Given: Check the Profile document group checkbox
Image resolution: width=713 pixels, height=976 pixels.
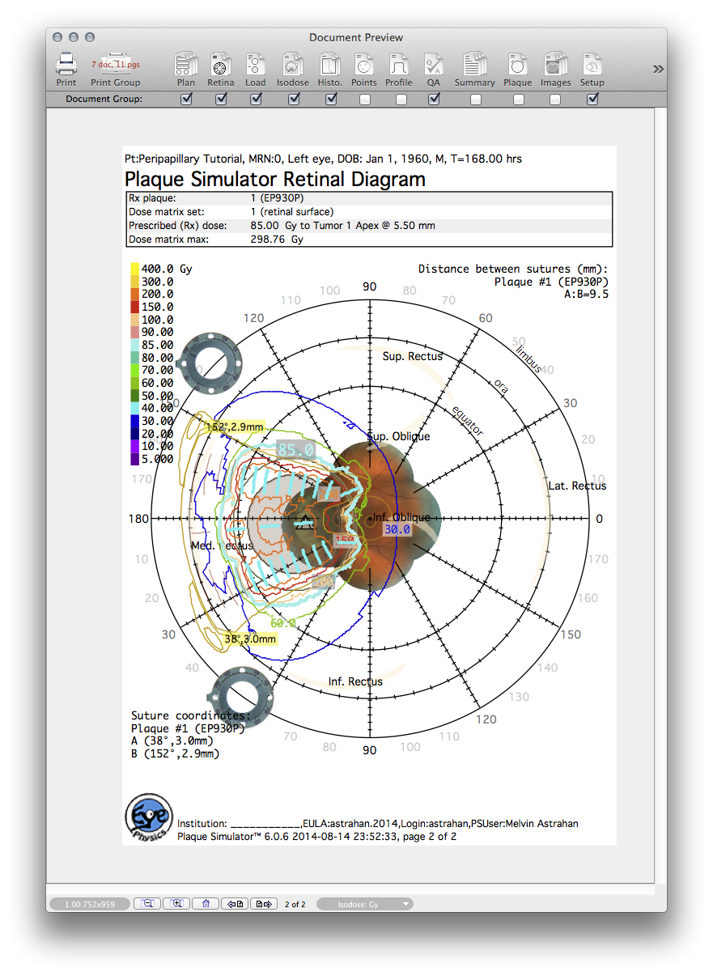Looking at the screenshot, I should pyautogui.click(x=401, y=100).
